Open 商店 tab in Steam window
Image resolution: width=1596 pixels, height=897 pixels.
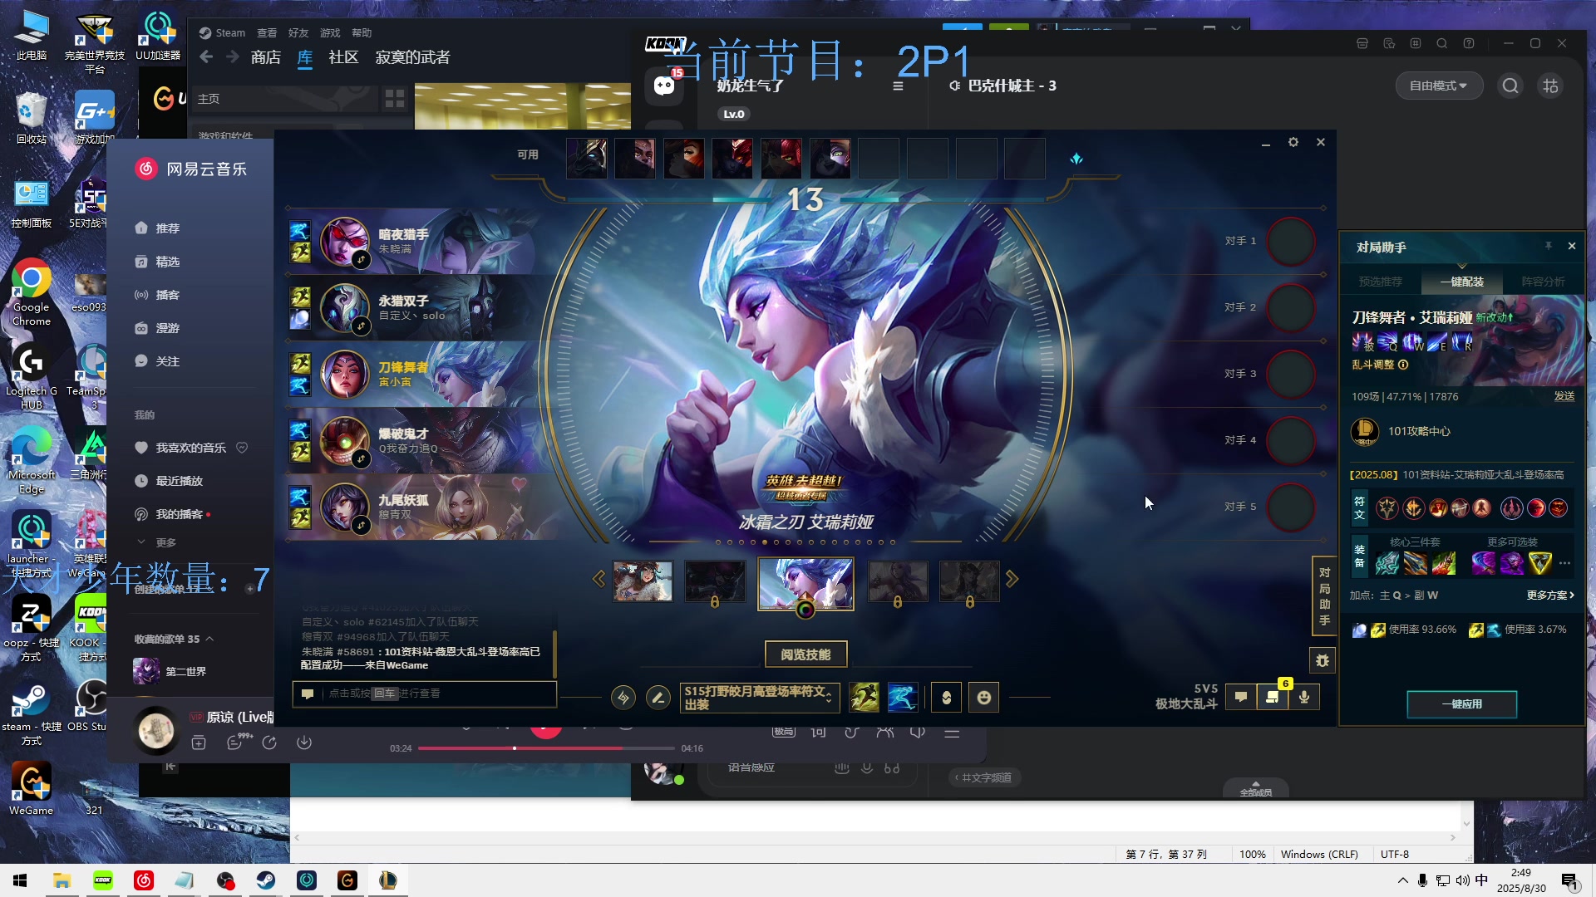tap(266, 57)
